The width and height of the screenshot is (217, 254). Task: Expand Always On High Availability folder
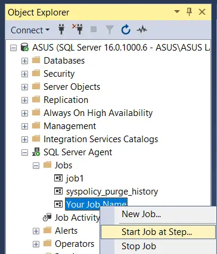24,113
